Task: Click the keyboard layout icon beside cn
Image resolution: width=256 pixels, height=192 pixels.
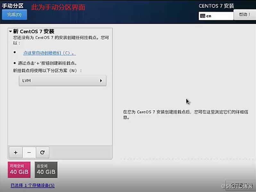Action: 203,16
